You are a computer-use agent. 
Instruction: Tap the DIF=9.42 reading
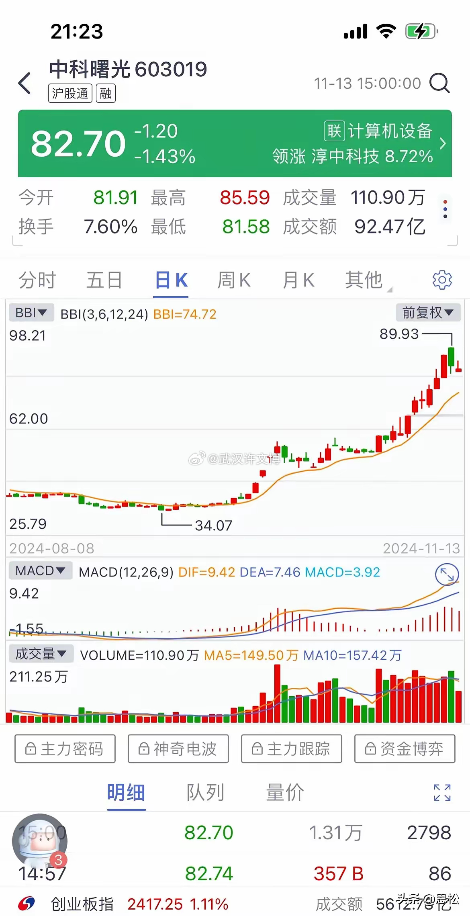(206, 572)
